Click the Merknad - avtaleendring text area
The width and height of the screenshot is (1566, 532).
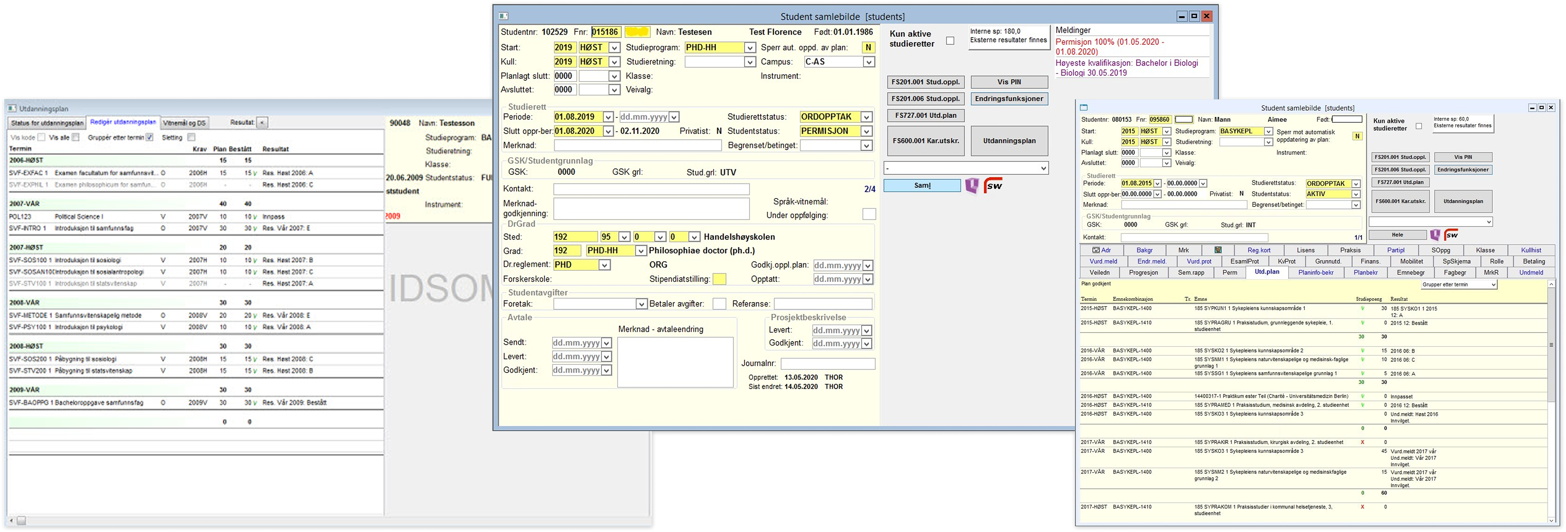pos(675,362)
